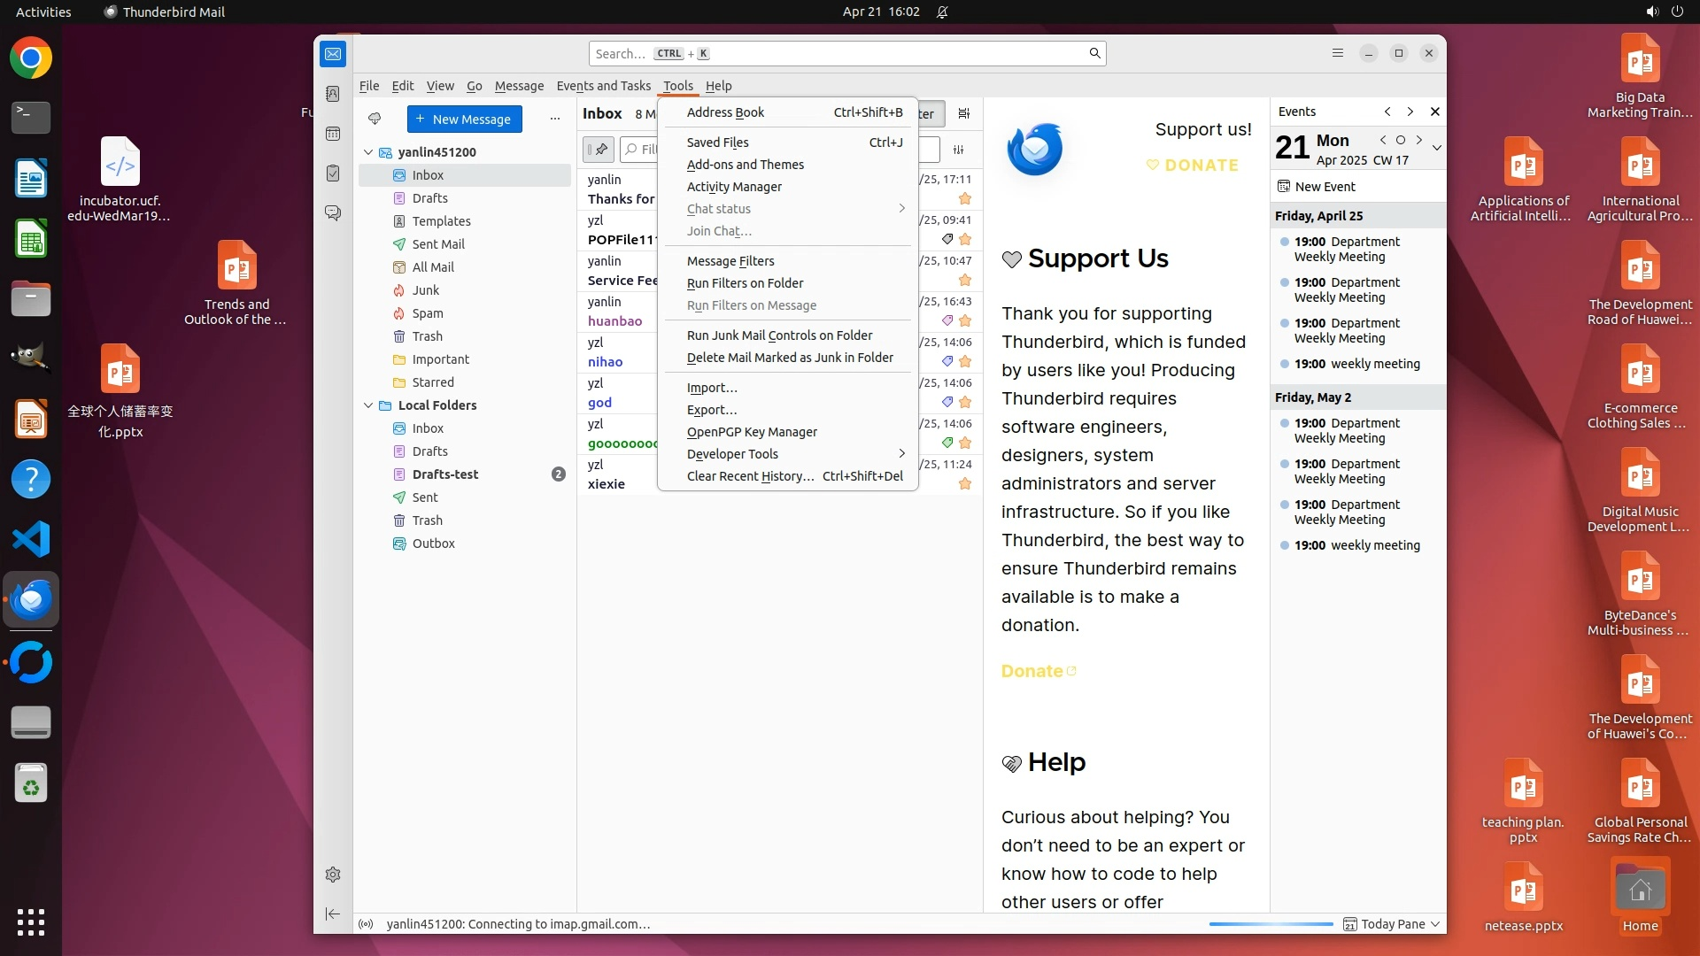Toggle star on nihao message
The image size is (1700, 956).
point(965,362)
